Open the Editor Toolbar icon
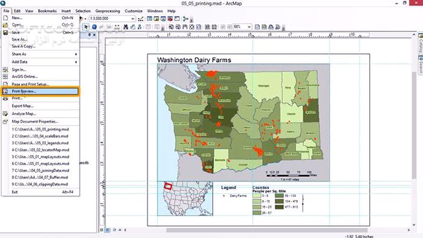This screenshot has height=238, width=423. click(140, 19)
